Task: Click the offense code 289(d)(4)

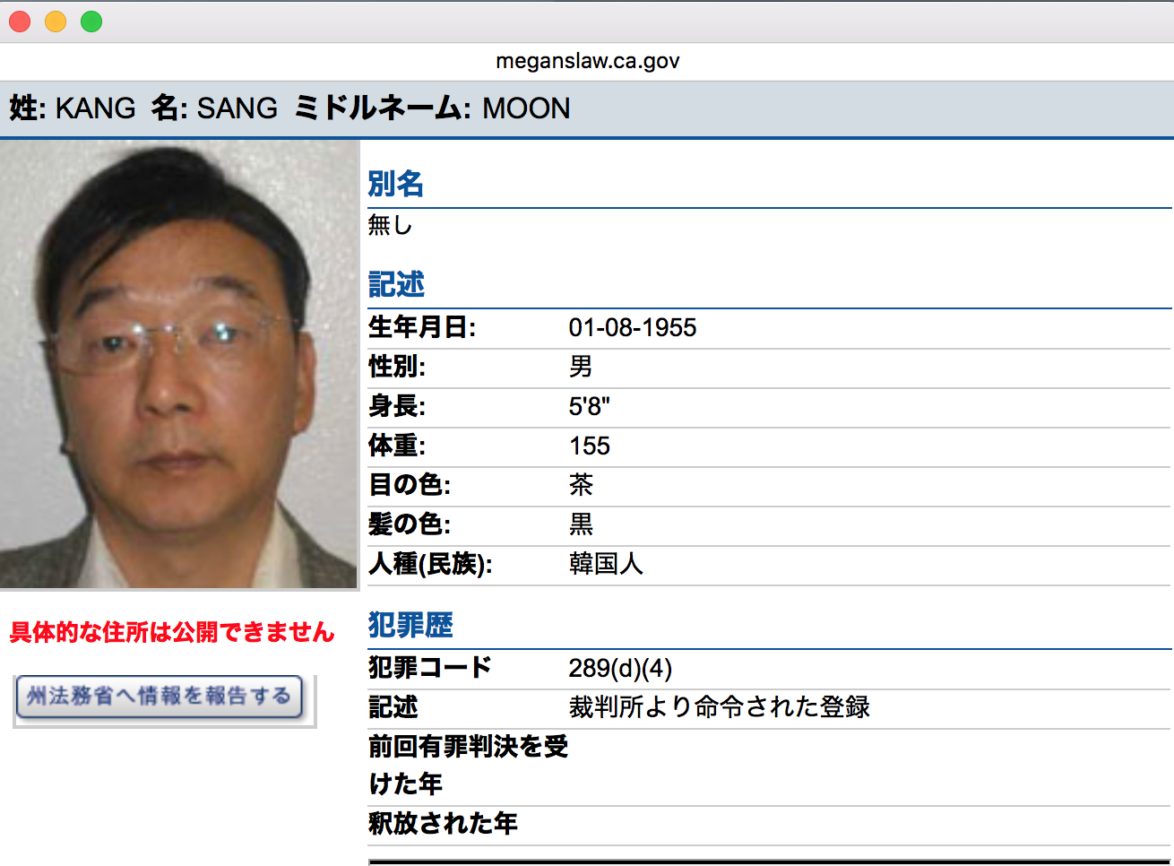Action: click(x=620, y=668)
